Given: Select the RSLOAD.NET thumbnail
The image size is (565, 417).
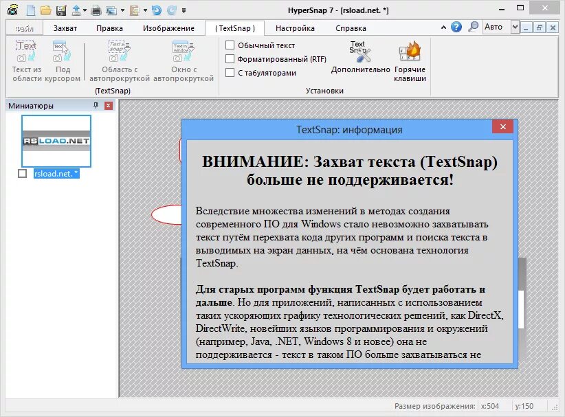Looking at the screenshot, I should click(56, 141).
